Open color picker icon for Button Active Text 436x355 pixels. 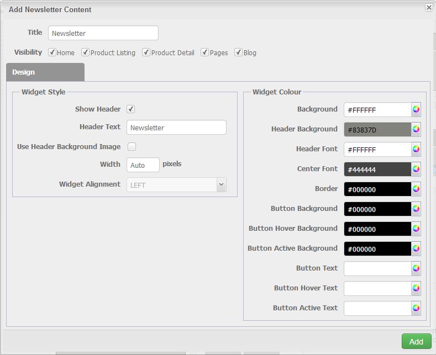[x=416, y=308]
